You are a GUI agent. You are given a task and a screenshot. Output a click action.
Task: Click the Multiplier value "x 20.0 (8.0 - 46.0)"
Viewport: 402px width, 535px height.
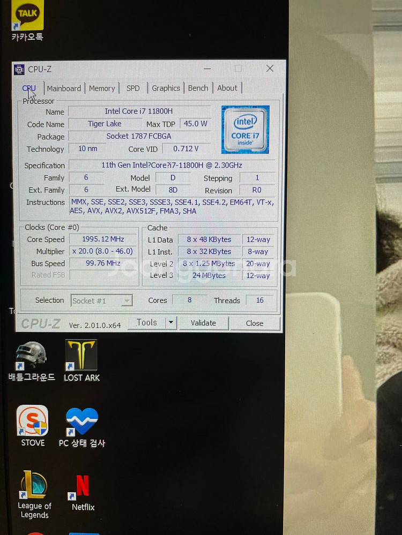coord(103,251)
